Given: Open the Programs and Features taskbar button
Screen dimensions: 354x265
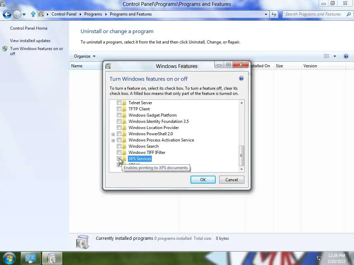Looking at the screenshot, I should (x=52, y=258).
